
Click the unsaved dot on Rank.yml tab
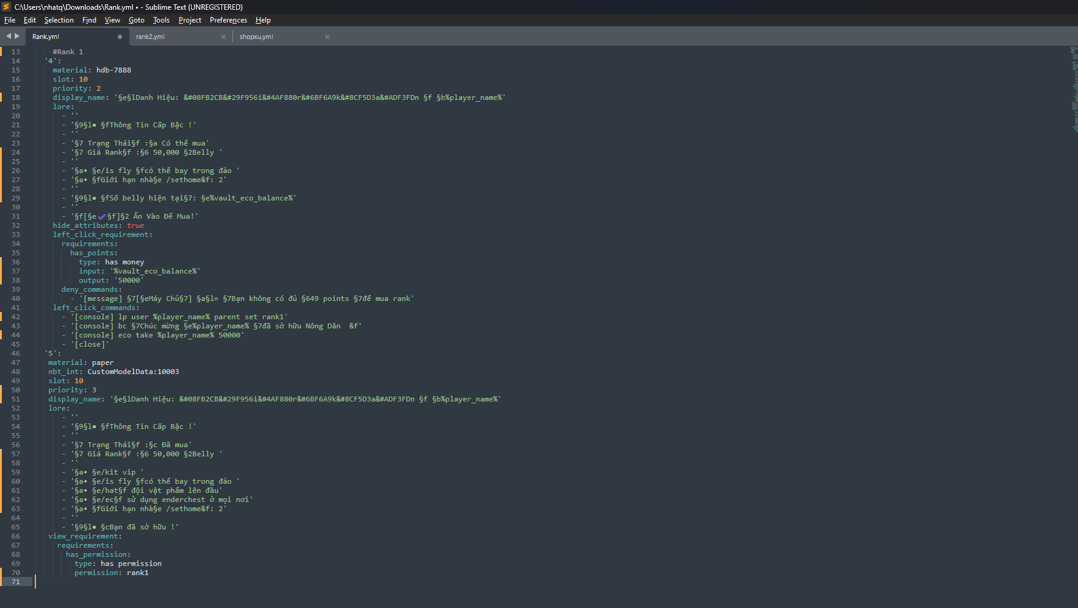(120, 37)
